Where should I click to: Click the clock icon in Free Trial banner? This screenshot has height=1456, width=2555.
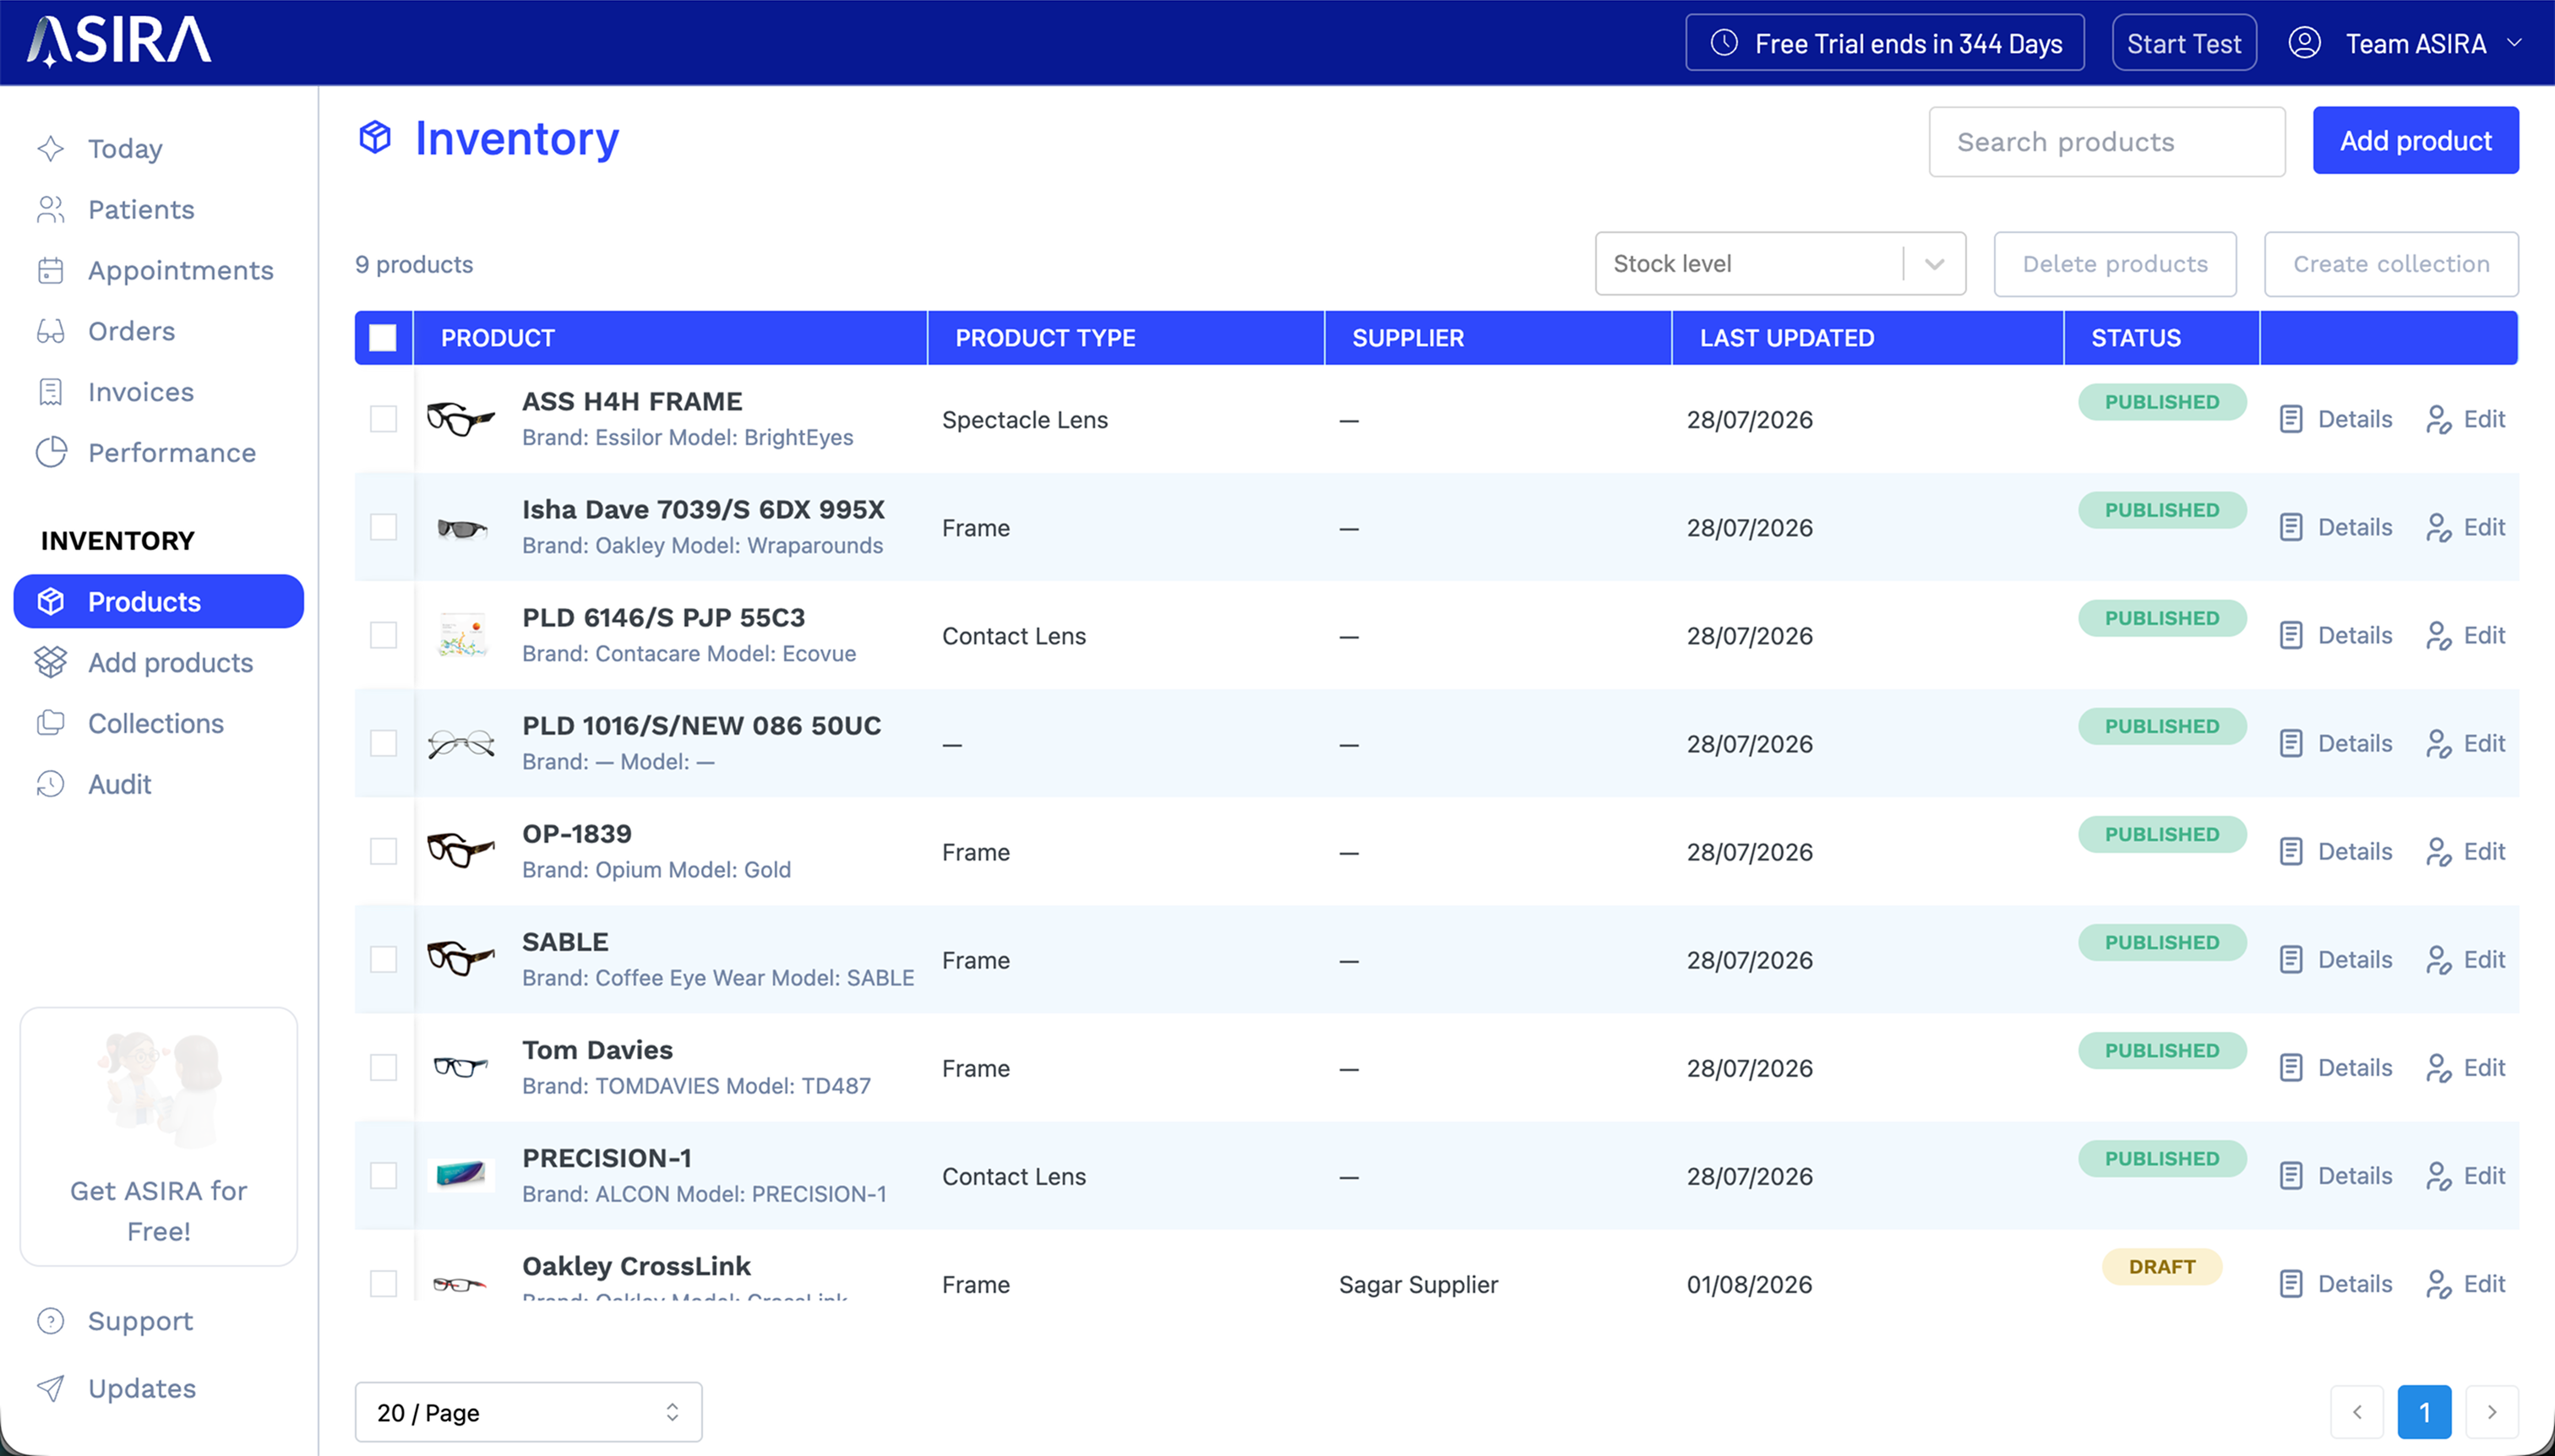click(1724, 43)
